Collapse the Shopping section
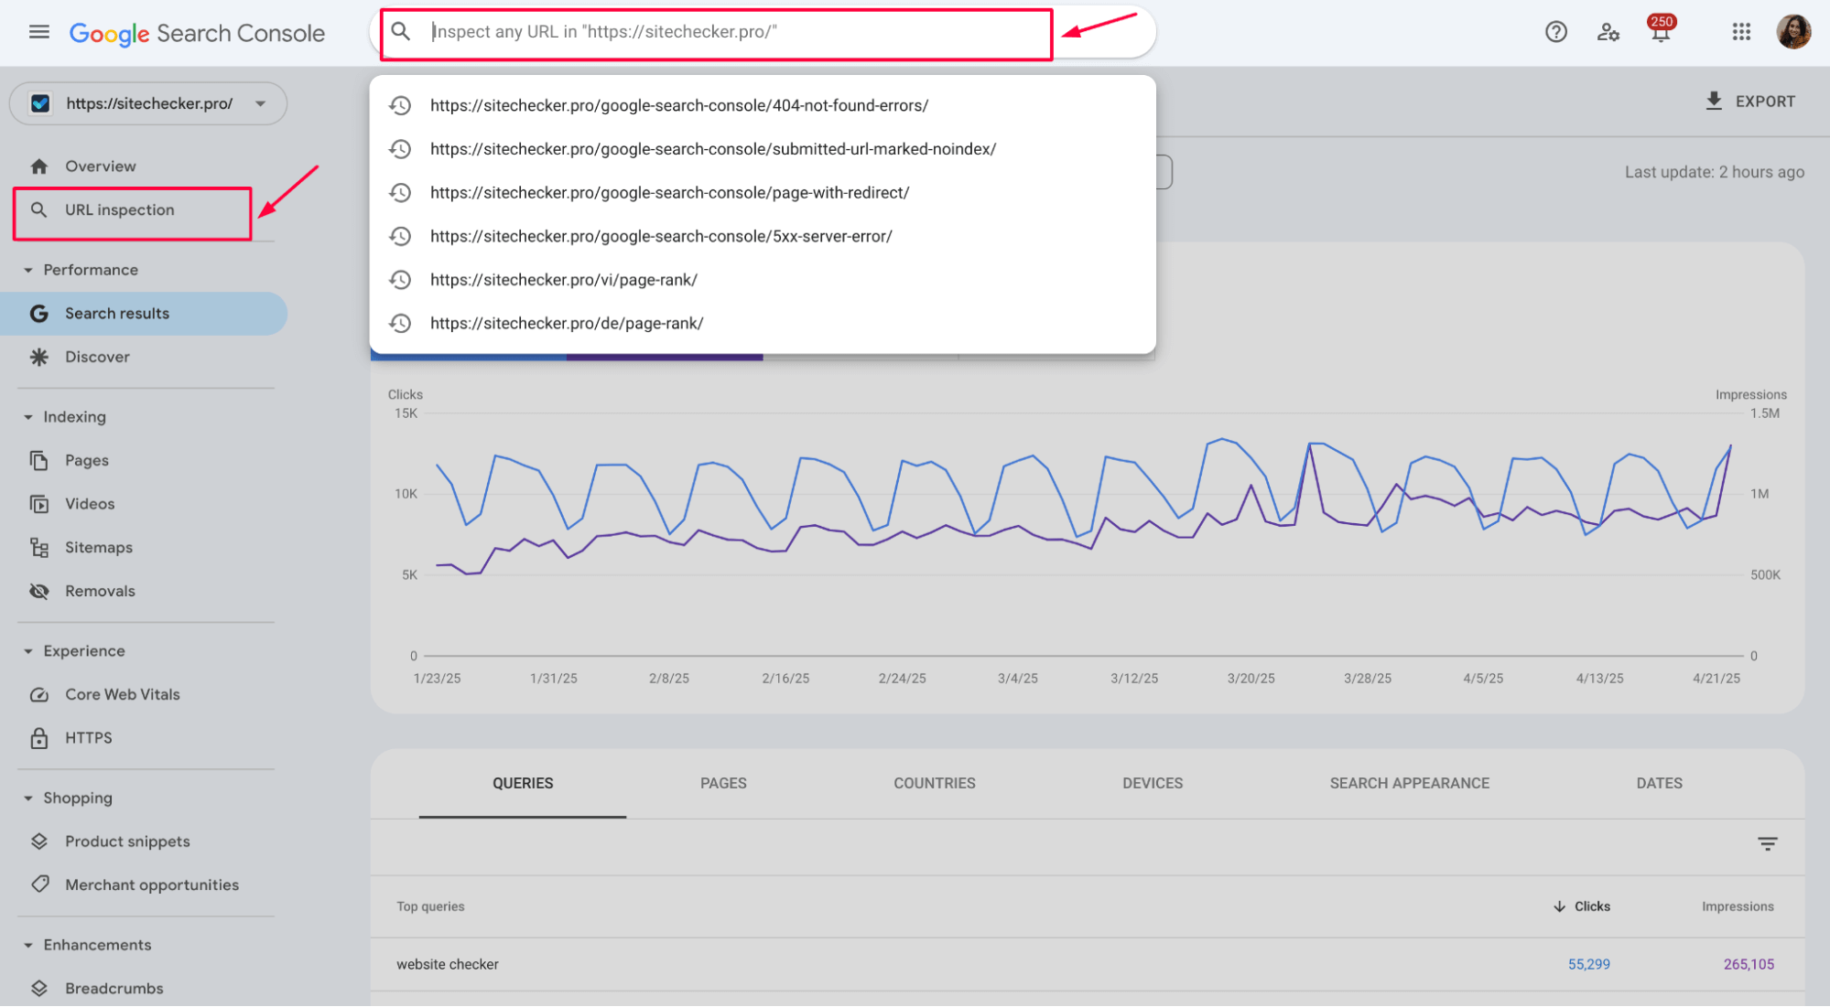The height and width of the screenshot is (1007, 1830). (27, 798)
